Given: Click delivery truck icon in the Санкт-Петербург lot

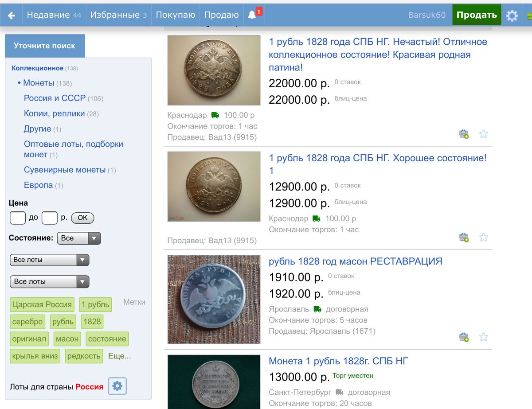Looking at the screenshot, I should click(339, 392).
